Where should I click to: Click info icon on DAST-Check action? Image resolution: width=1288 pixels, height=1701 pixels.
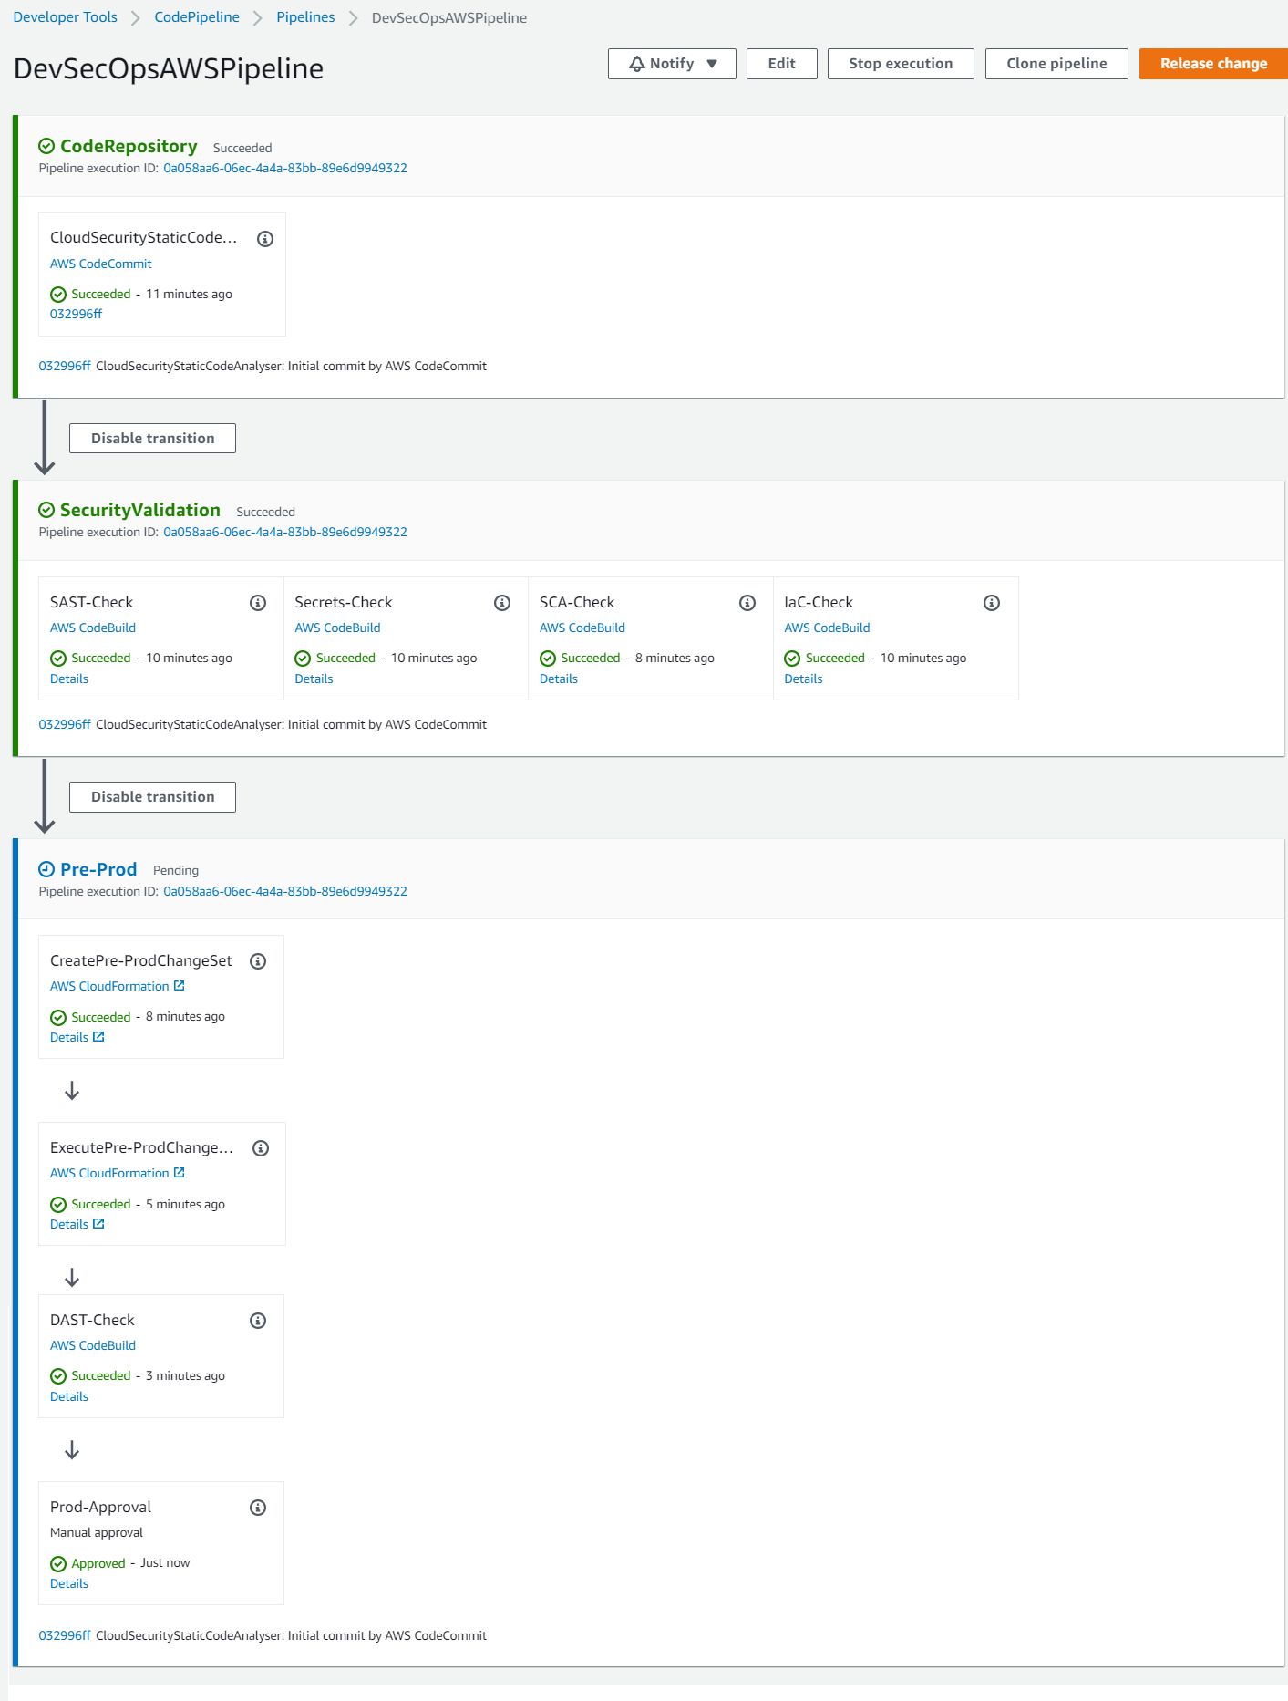tap(258, 1321)
